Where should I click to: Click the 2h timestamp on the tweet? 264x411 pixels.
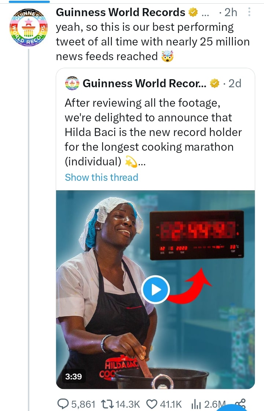(x=231, y=13)
